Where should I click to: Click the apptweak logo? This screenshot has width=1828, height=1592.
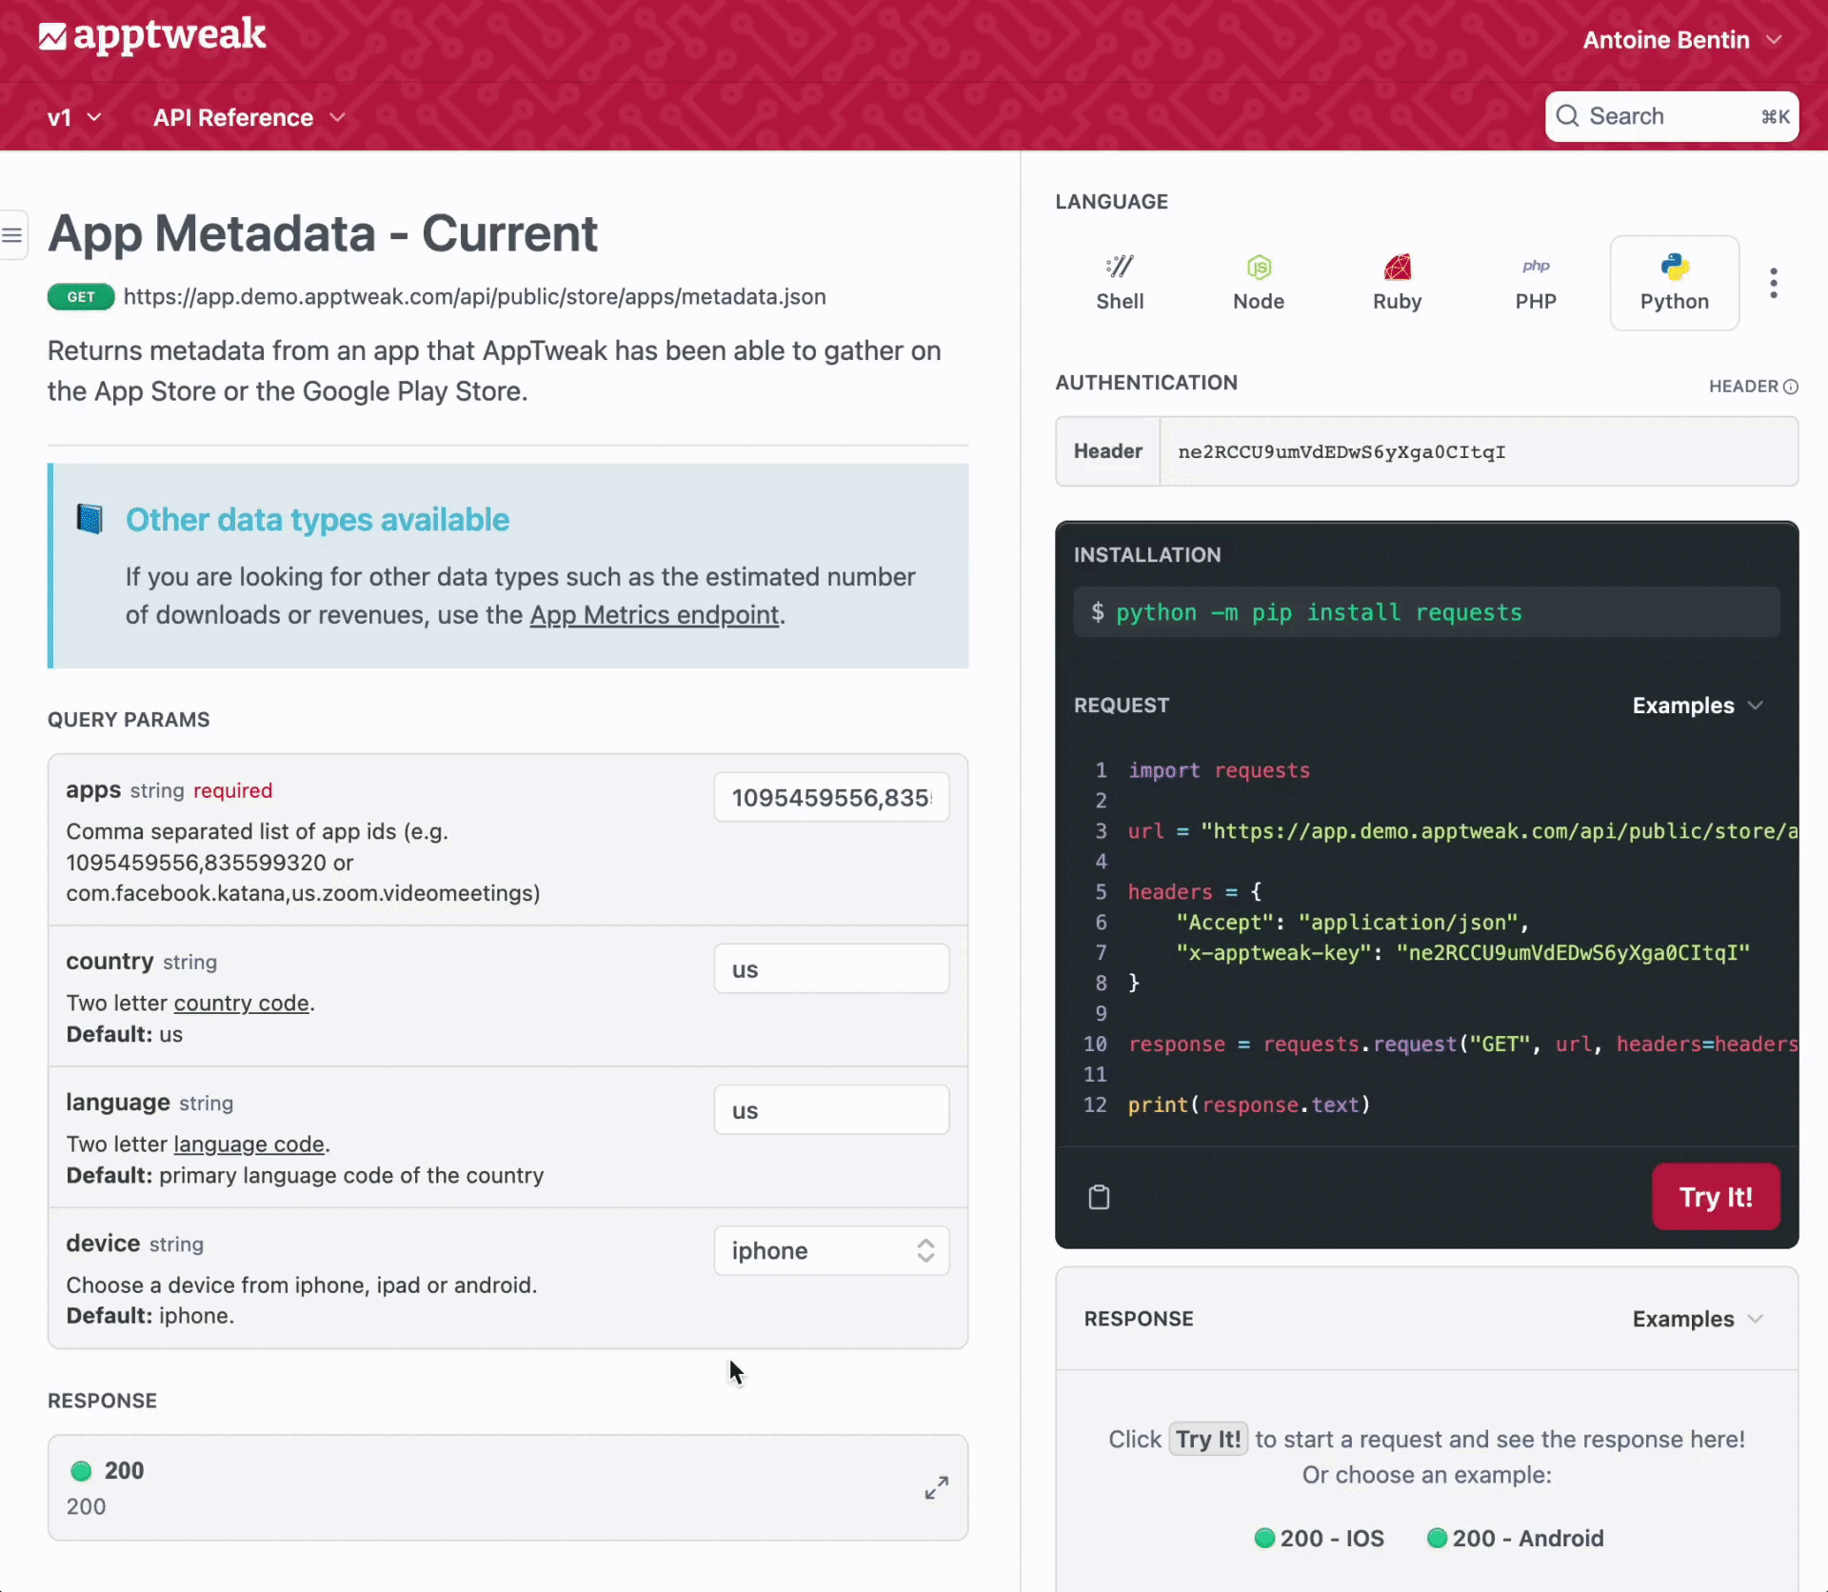[152, 36]
